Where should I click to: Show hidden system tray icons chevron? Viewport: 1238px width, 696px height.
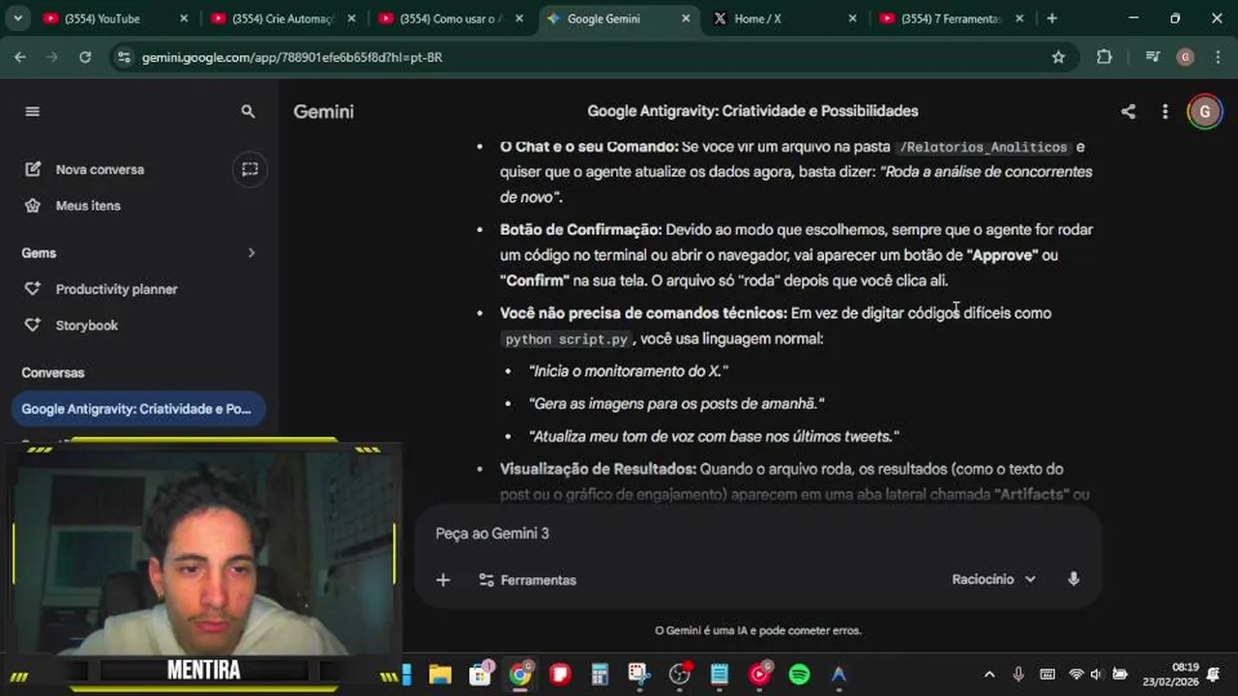point(988,675)
